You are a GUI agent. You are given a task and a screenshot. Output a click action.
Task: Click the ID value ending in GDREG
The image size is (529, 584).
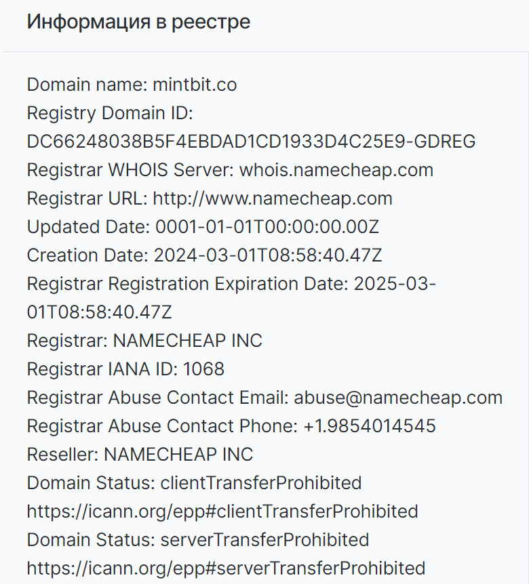click(x=251, y=142)
